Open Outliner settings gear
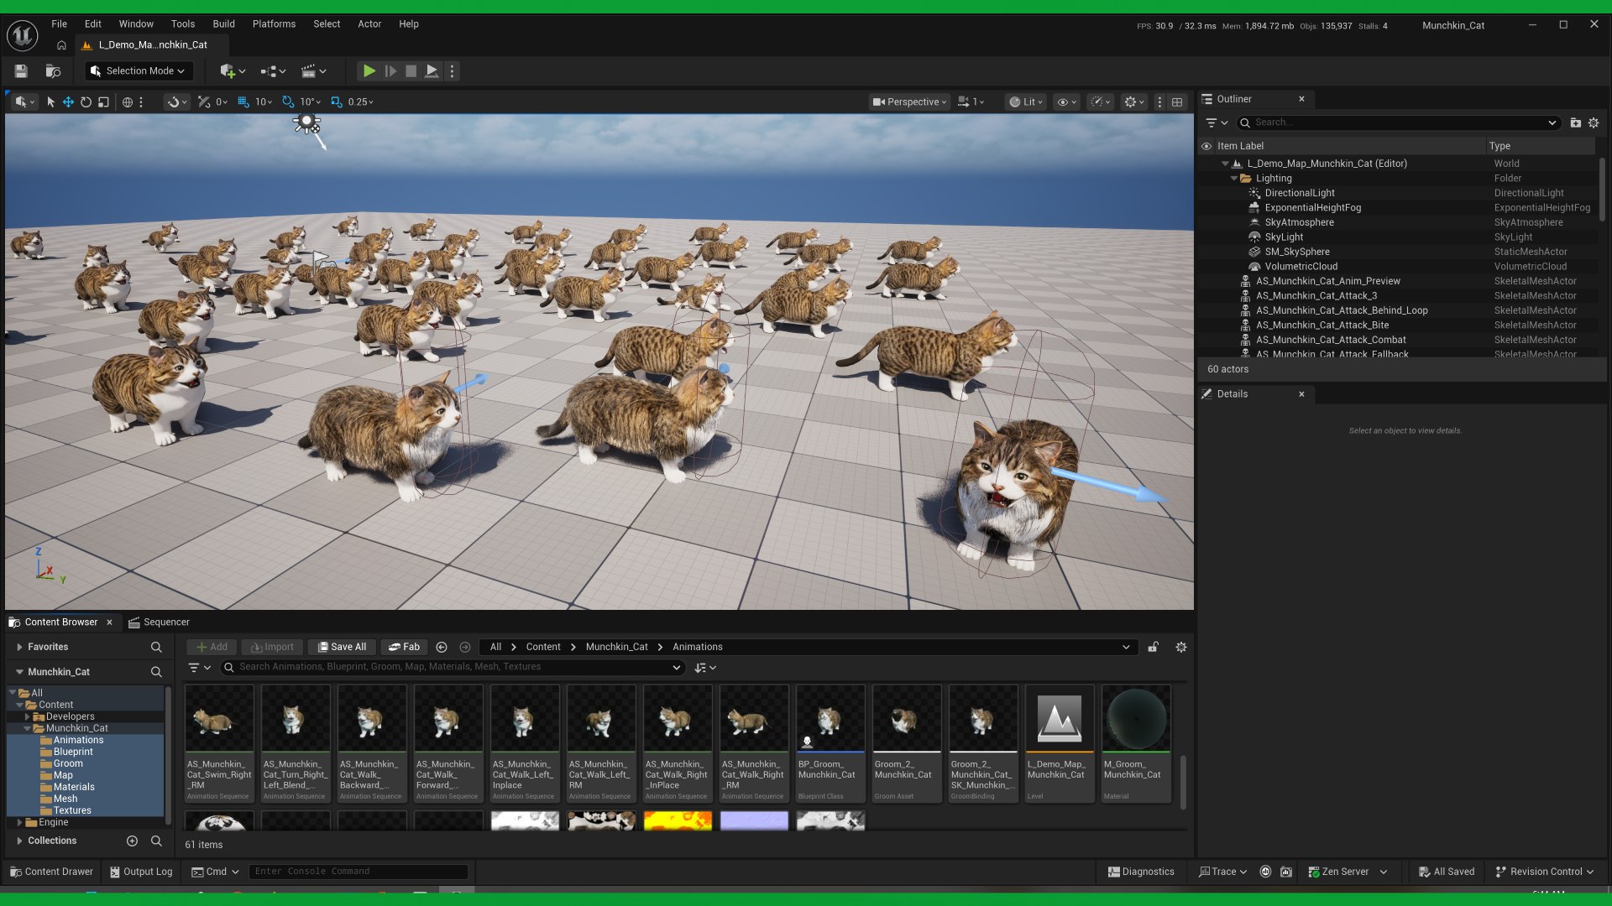This screenshot has width=1612, height=906. click(1594, 122)
